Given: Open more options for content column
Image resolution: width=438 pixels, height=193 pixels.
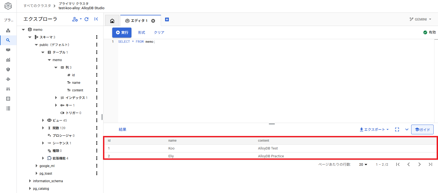Looking at the screenshot, I should pyautogui.click(x=97, y=90).
